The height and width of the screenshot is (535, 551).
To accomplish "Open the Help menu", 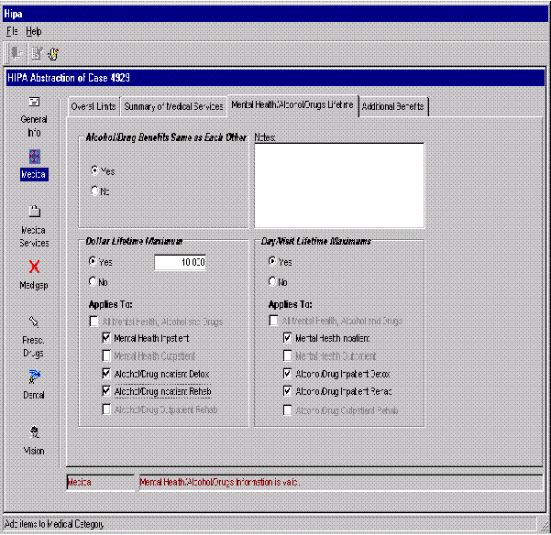I will pyautogui.click(x=34, y=31).
